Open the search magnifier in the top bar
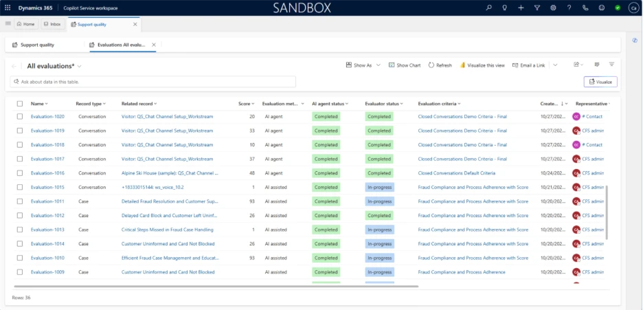643x310 pixels. [x=489, y=8]
